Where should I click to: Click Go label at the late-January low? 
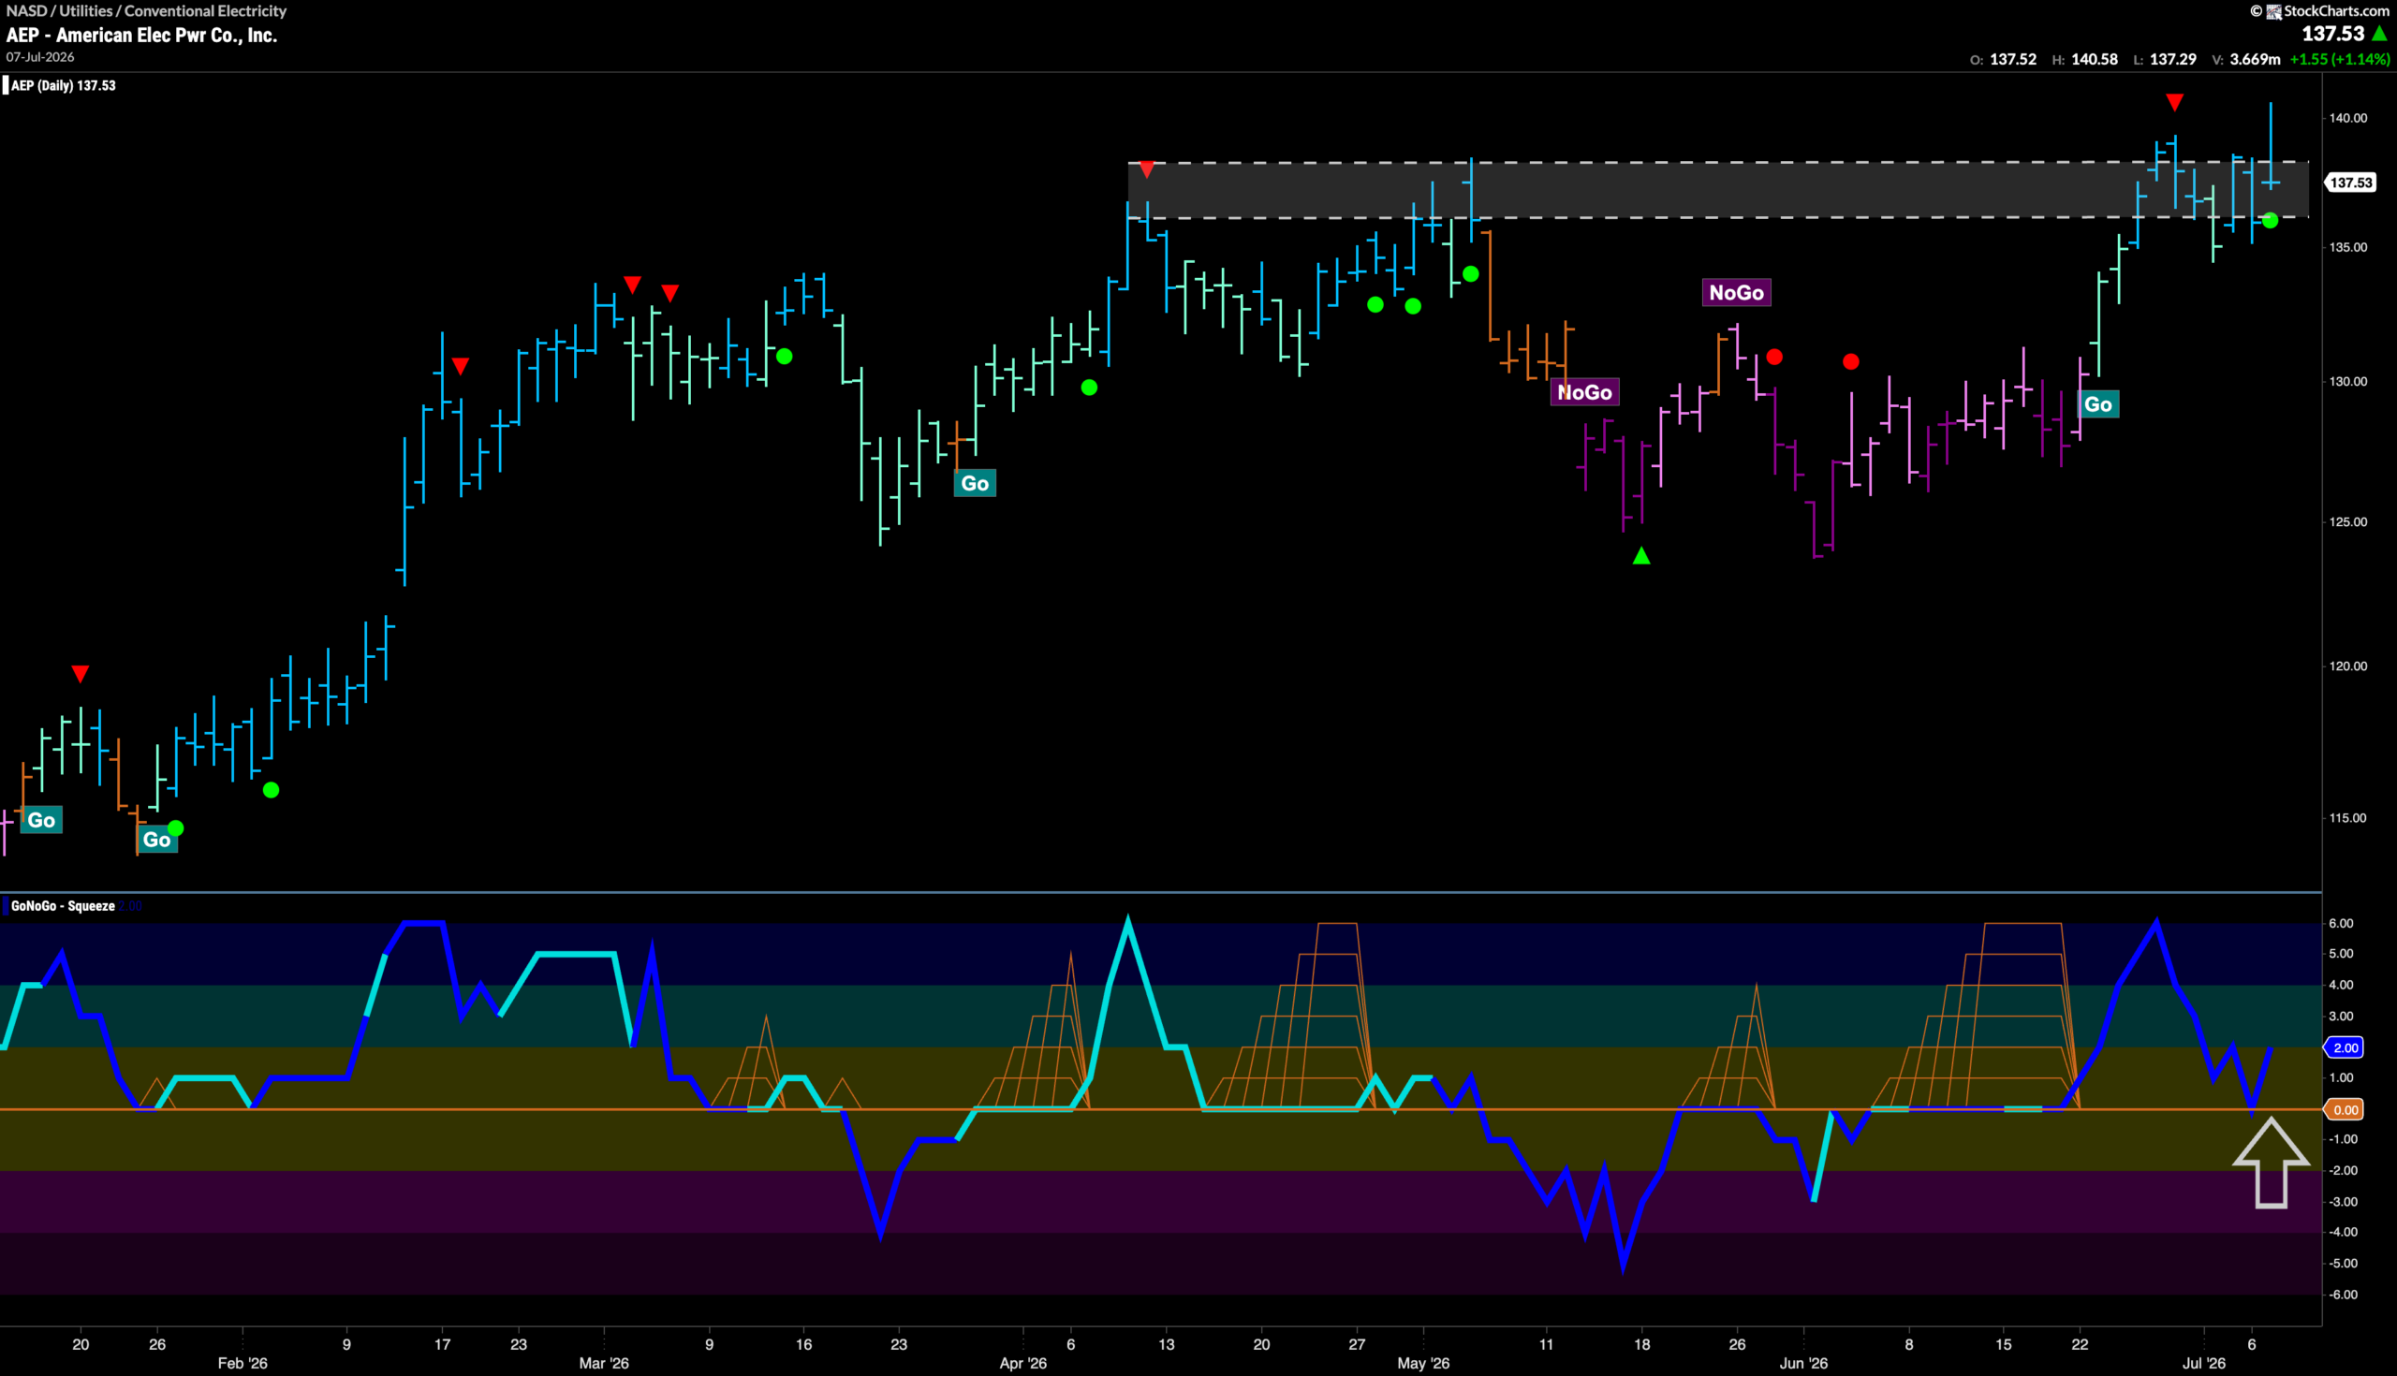[156, 840]
